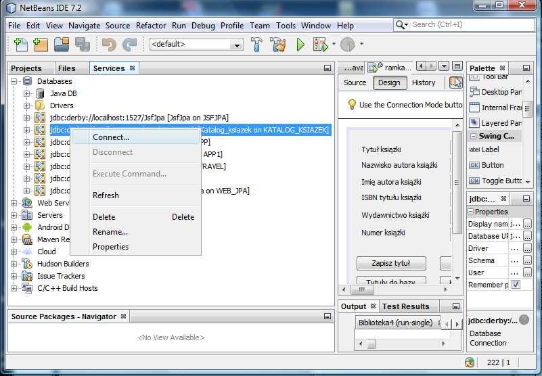
Task: Click the Profile Project icon
Action: pyautogui.click(x=347, y=44)
